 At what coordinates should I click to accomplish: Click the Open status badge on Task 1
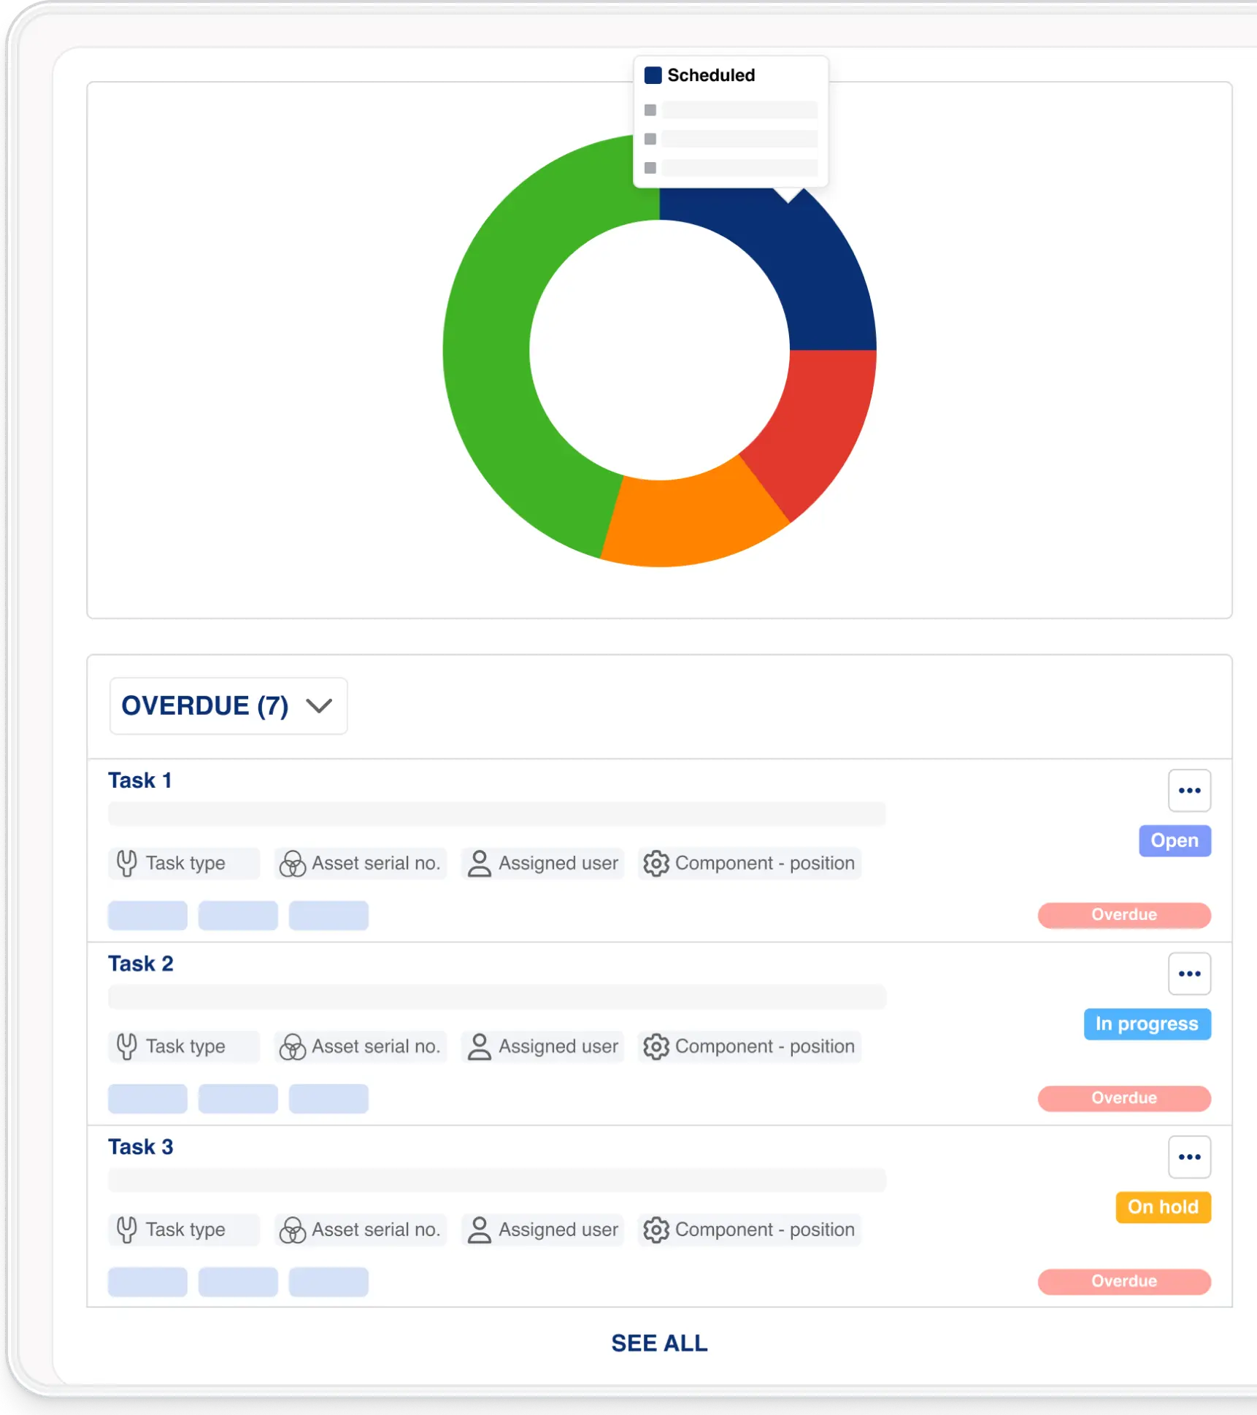1174,840
